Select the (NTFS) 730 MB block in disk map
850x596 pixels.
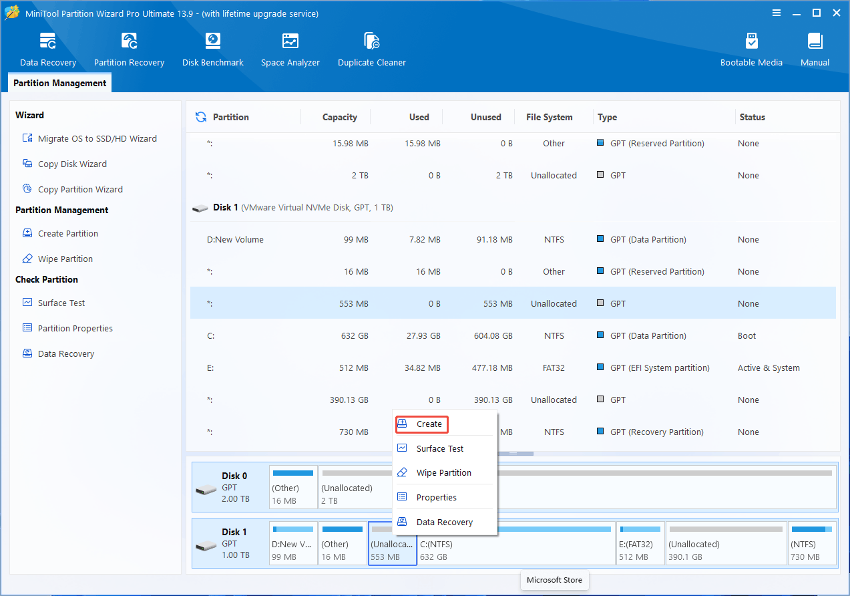[812, 544]
